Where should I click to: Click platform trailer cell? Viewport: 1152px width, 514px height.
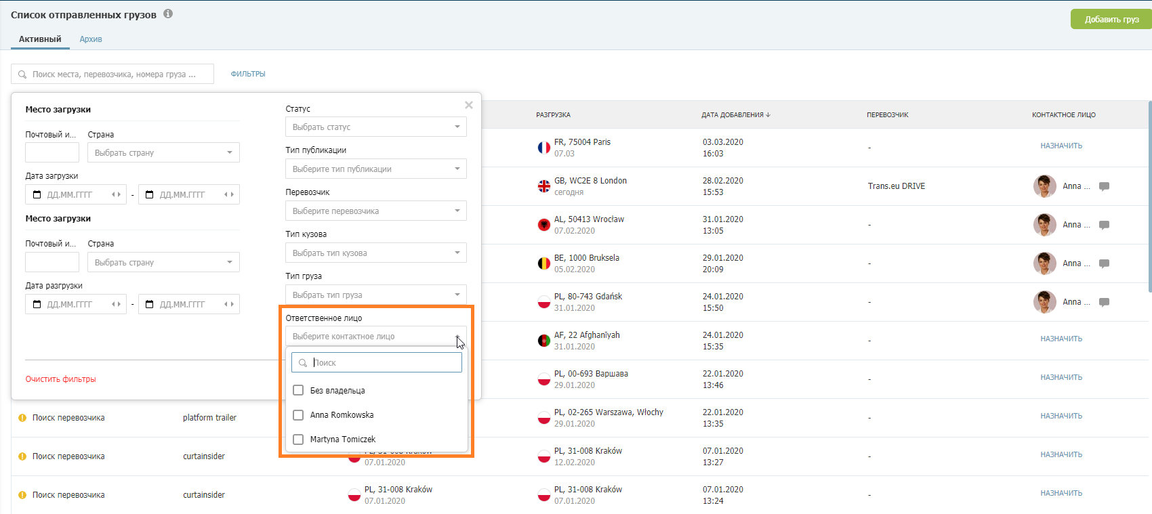pyautogui.click(x=209, y=418)
